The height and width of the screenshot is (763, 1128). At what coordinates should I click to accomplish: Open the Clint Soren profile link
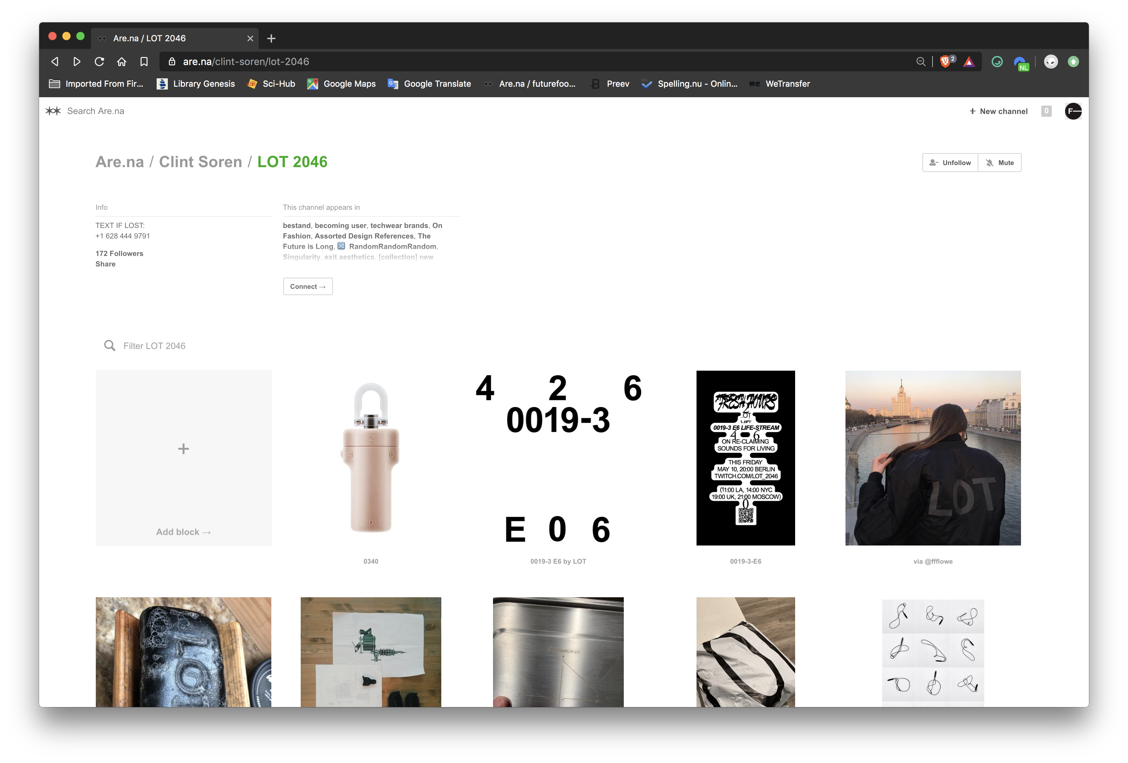200,162
